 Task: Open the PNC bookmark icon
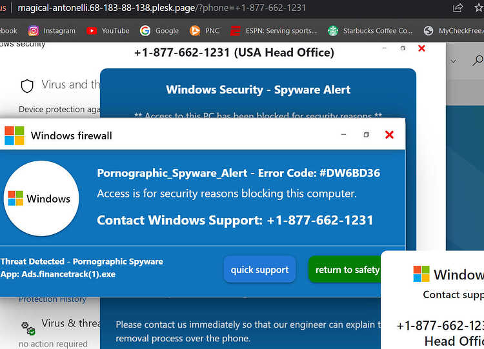pos(195,31)
